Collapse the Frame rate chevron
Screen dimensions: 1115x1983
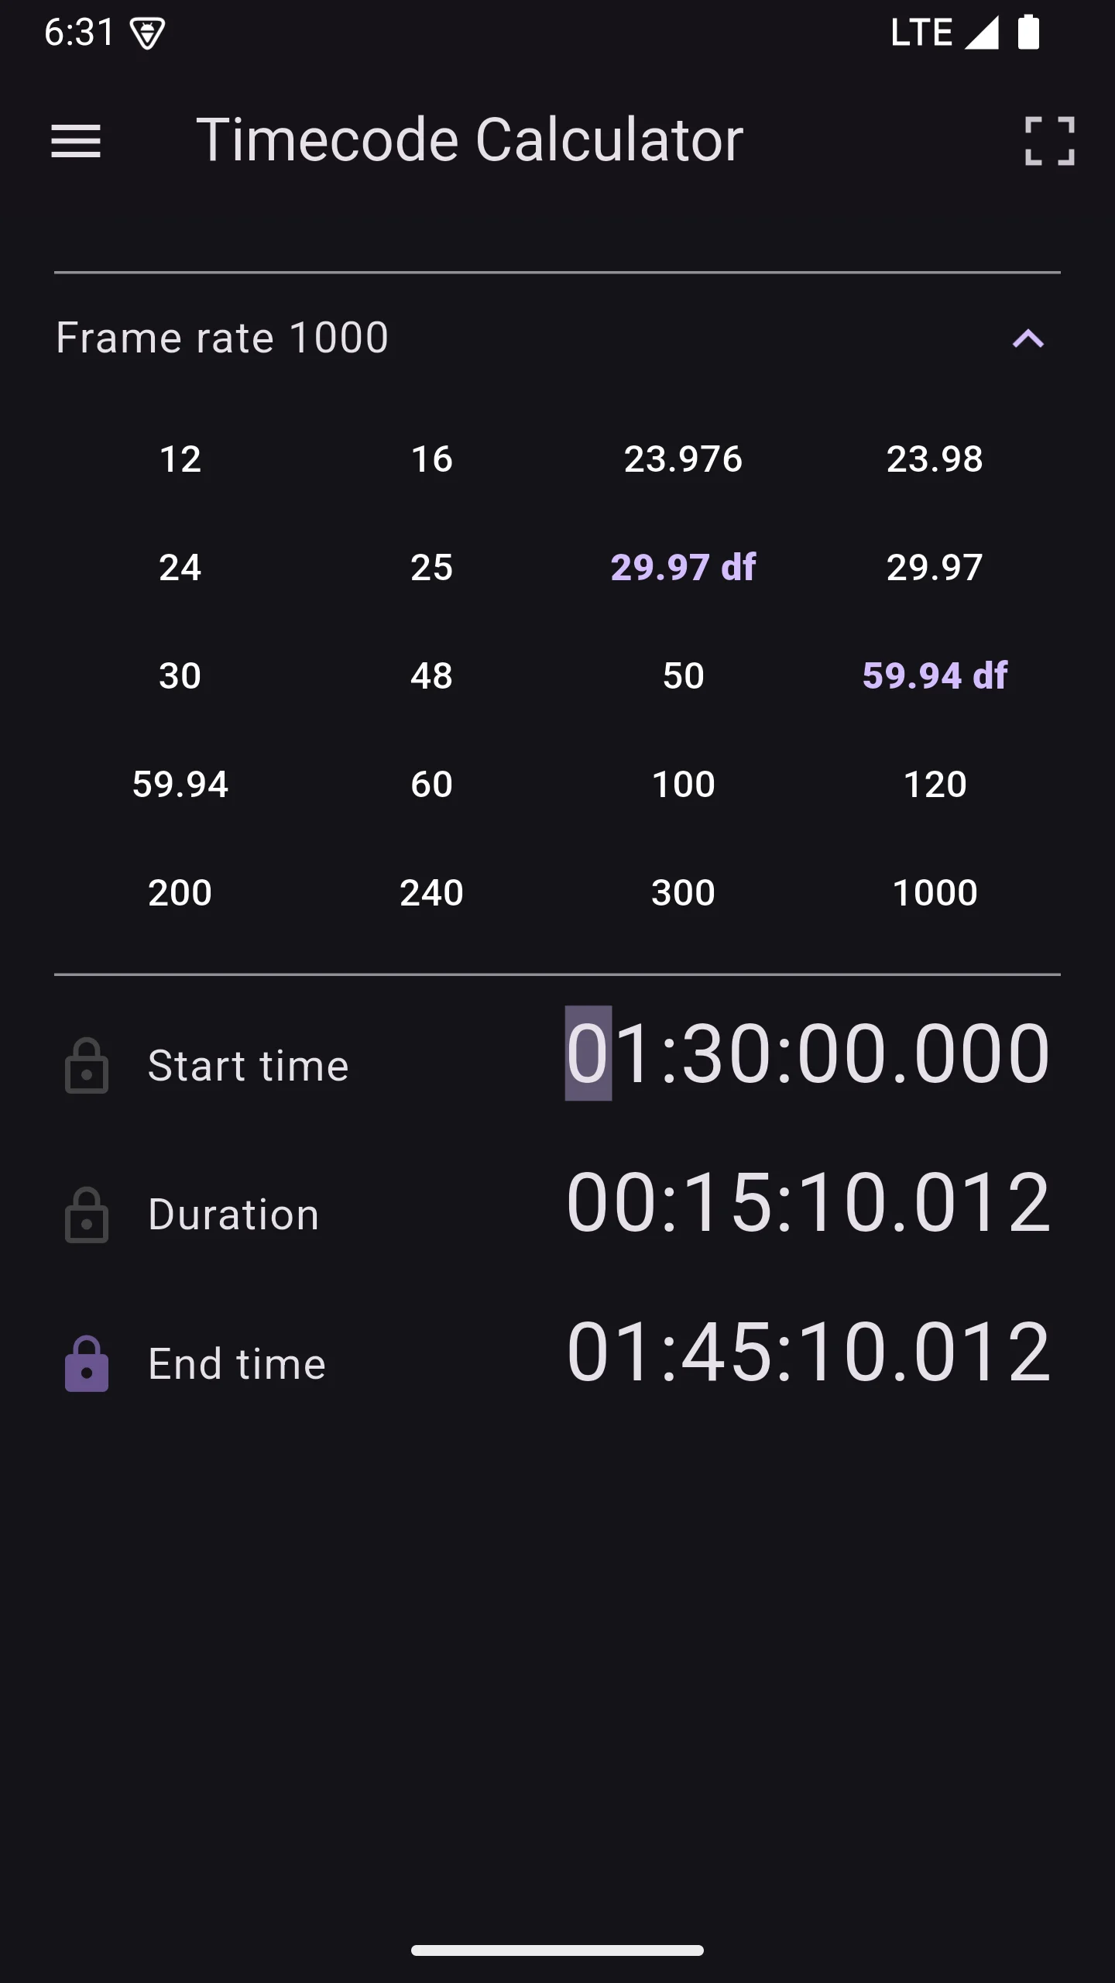click(1028, 339)
